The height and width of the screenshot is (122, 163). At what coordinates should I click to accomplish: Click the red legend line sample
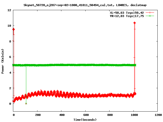(150, 13)
